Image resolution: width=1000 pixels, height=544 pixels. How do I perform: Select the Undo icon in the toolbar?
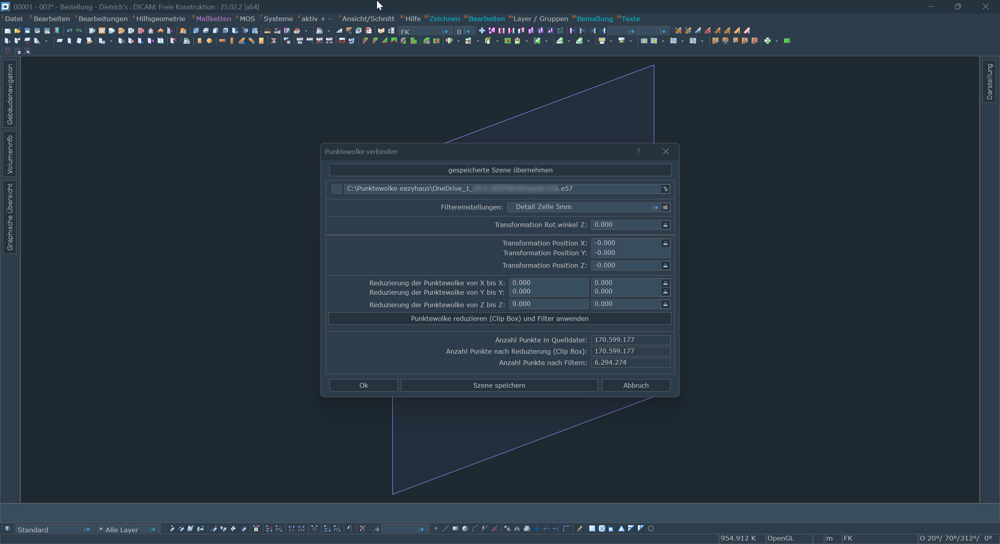(x=70, y=31)
